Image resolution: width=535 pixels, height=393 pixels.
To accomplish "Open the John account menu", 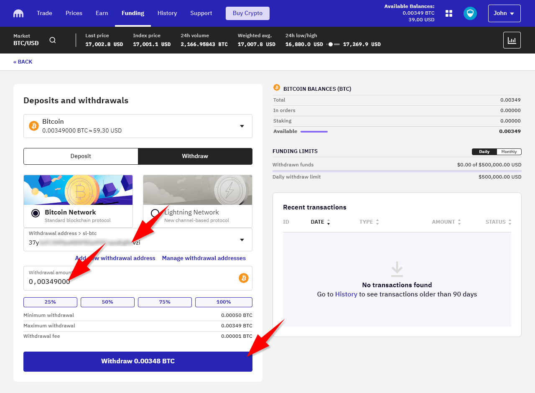I will [x=504, y=13].
